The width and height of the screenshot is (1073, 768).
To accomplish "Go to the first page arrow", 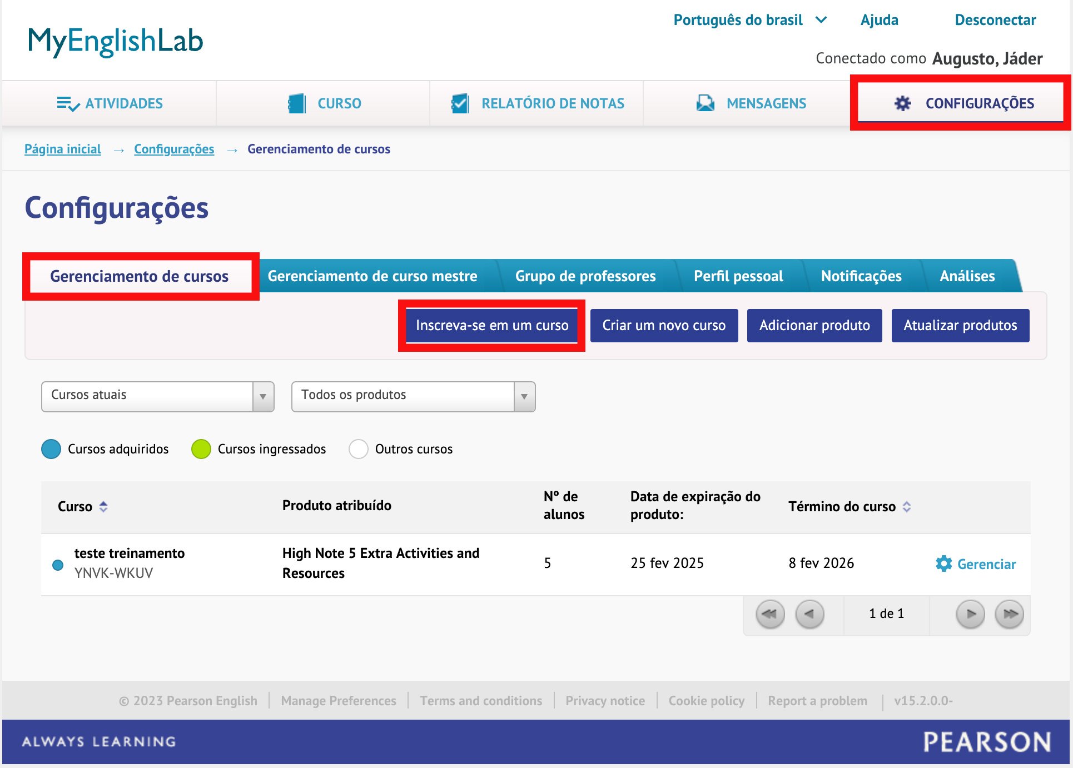I will [x=770, y=614].
